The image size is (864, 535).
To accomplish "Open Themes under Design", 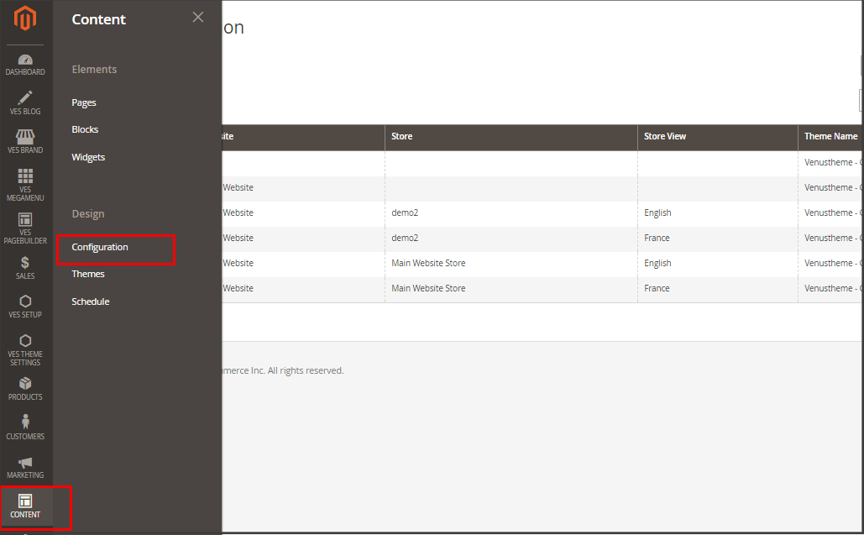I will point(88,274).
